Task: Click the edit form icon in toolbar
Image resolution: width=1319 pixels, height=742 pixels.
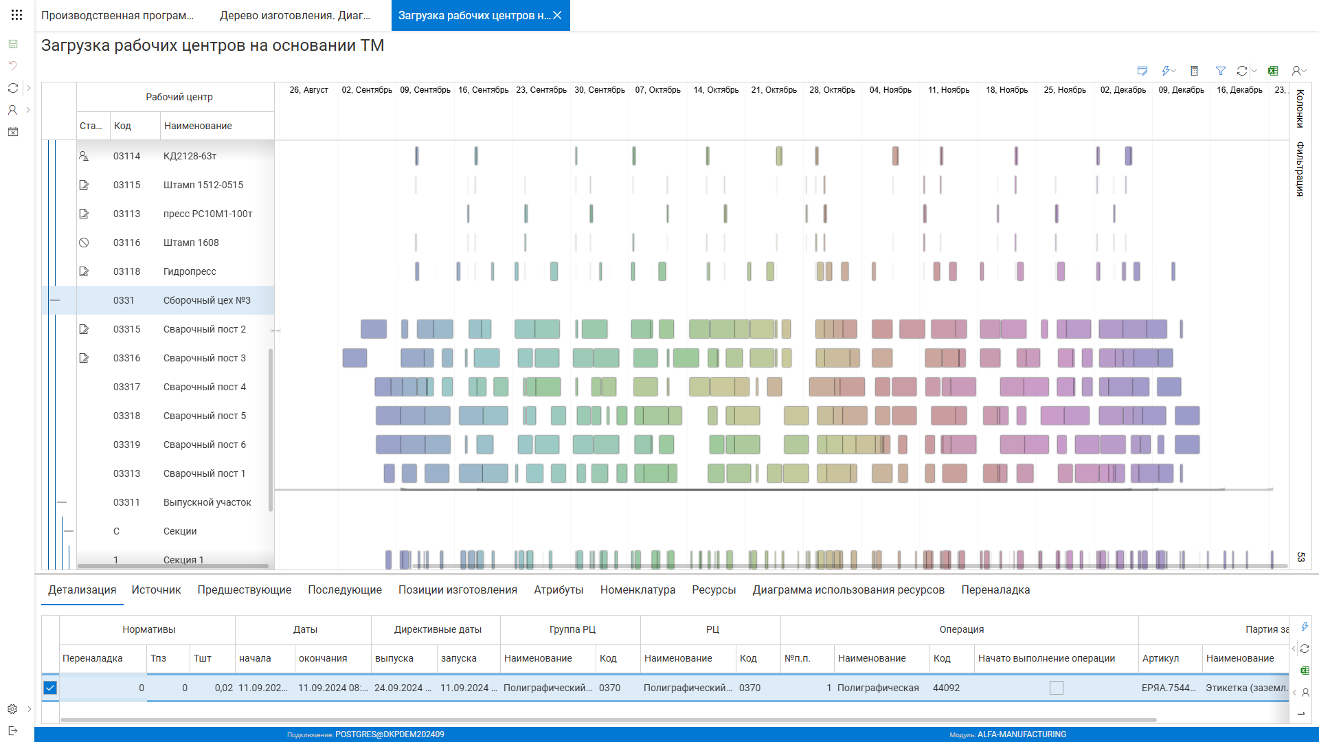Action: 1142,71
